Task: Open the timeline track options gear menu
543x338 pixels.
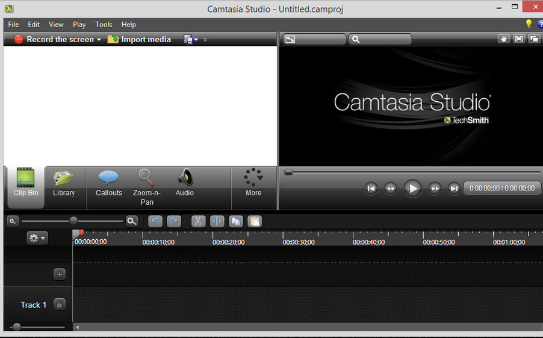Action: (37, 238)
